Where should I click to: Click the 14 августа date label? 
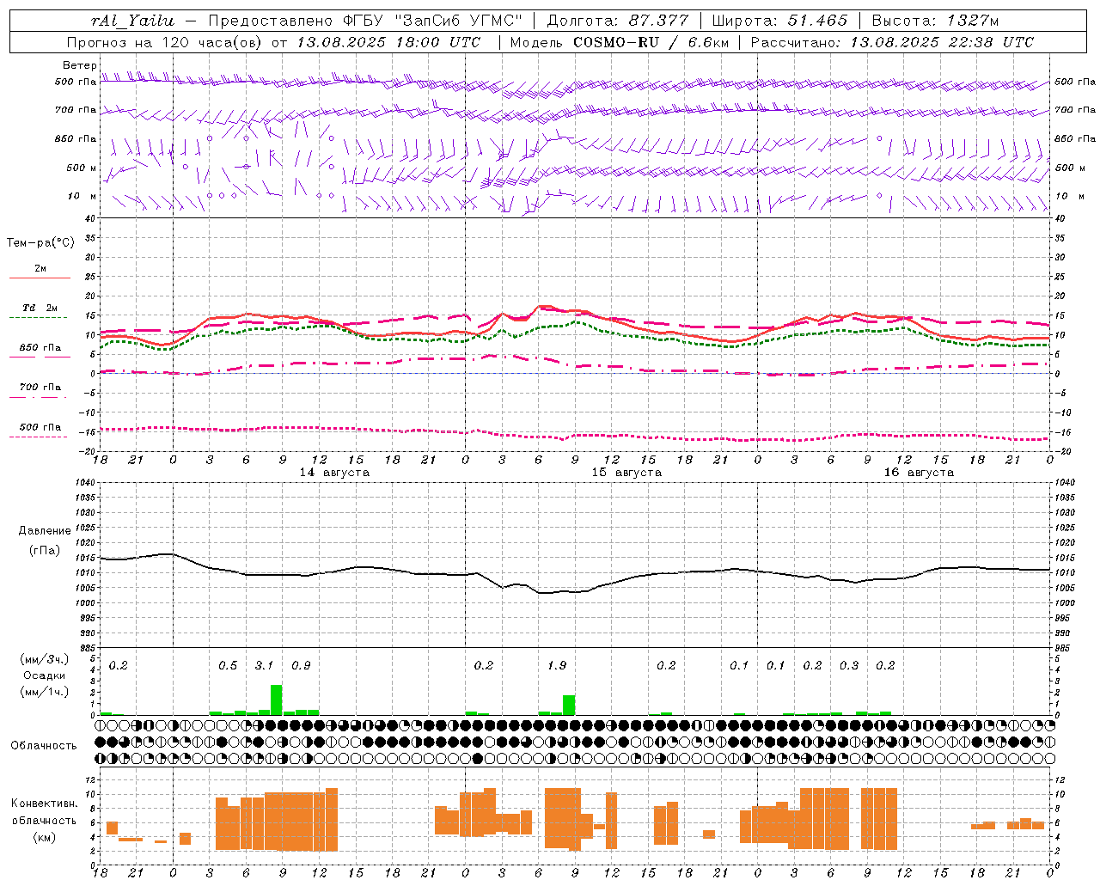coord(334,473)
